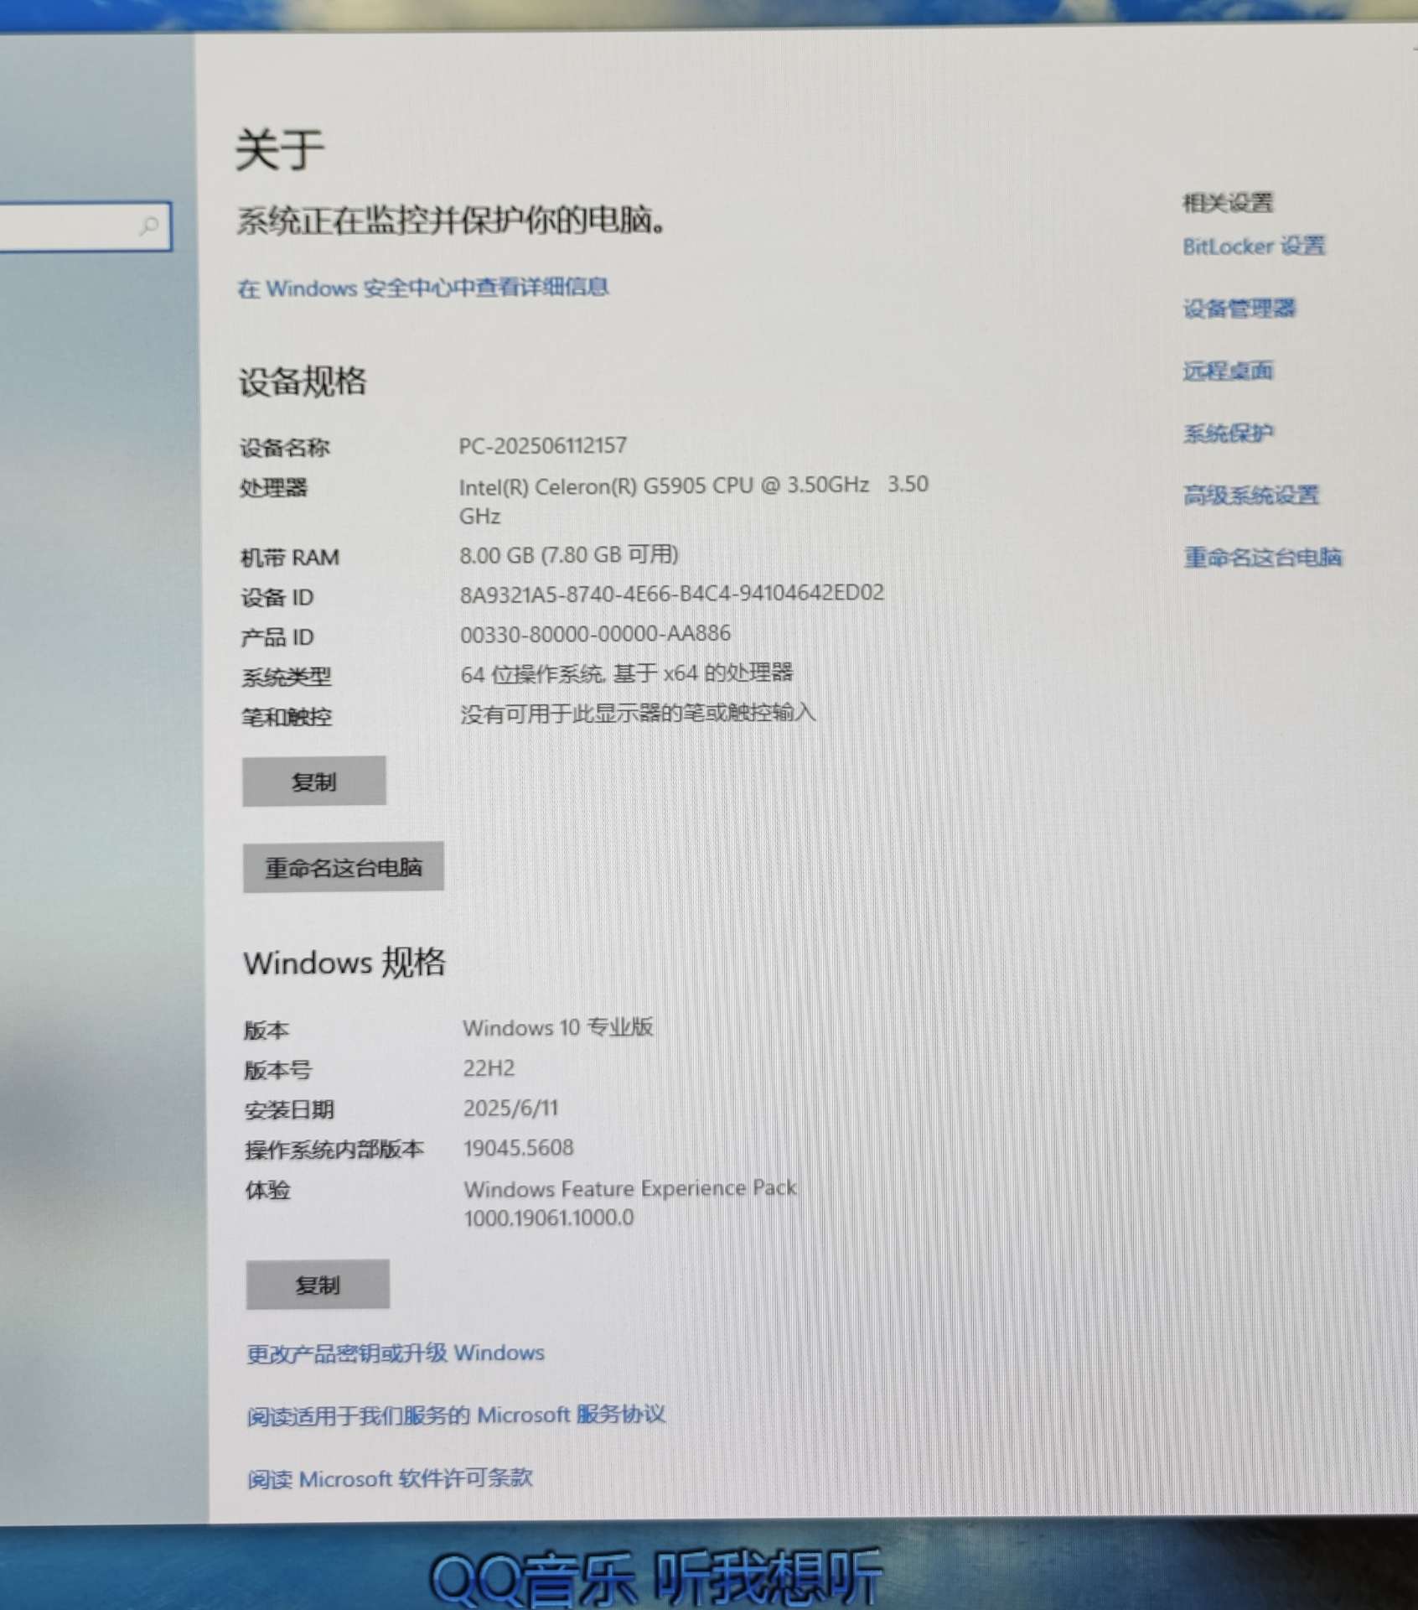Click 重命名这台电脑 link in related settings

click(x=1262, y=557)
